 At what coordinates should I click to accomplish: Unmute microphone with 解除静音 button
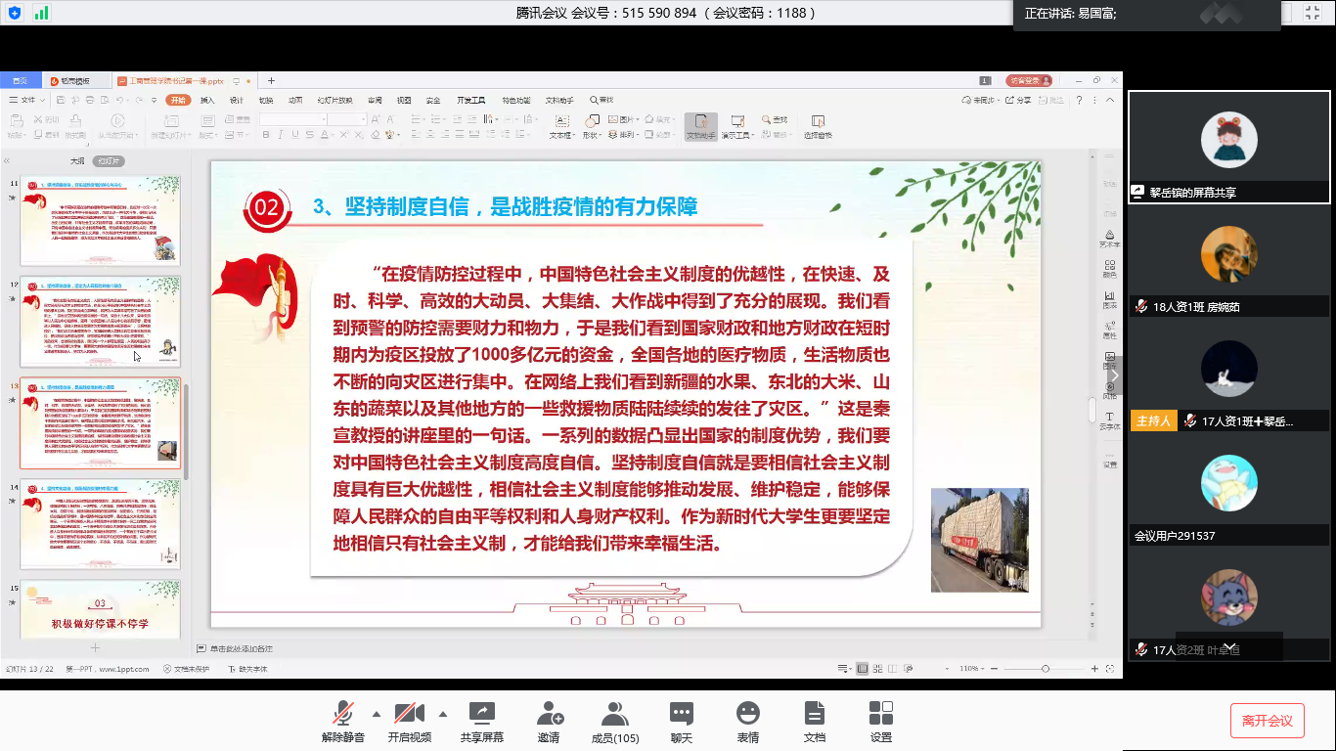pos(342,719)
